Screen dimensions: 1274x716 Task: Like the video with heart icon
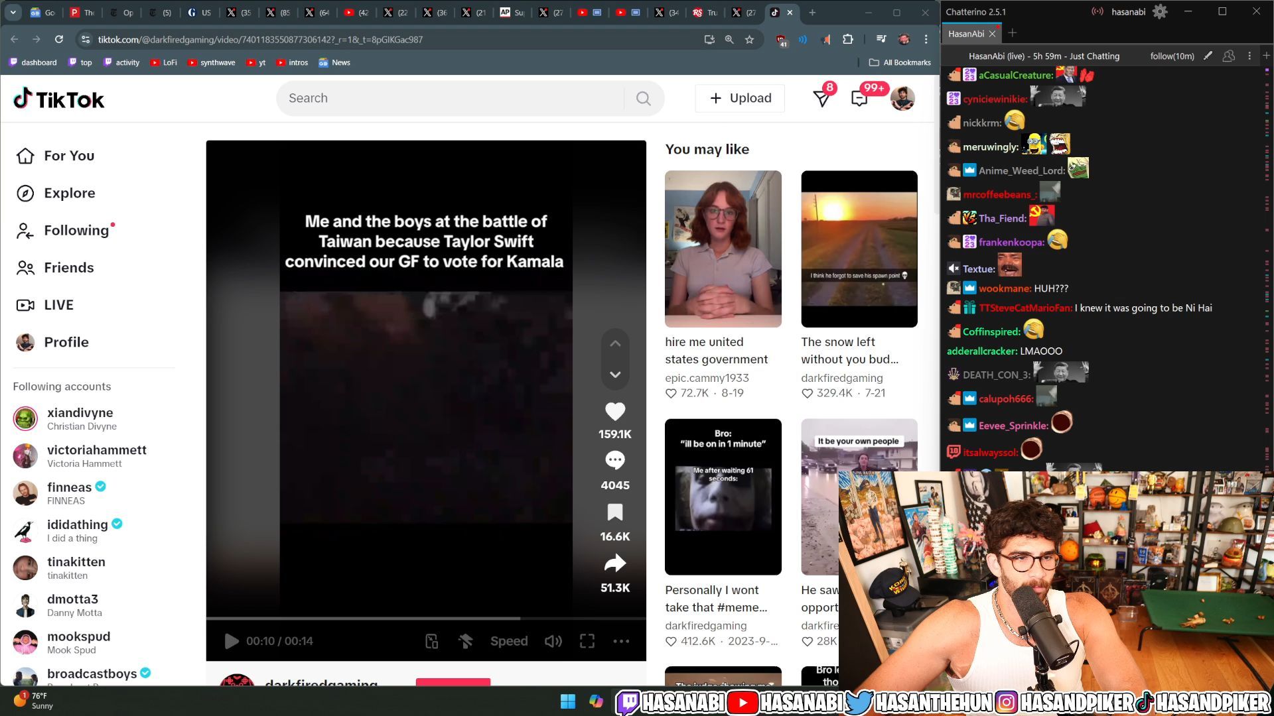click(x=614, y=412)
